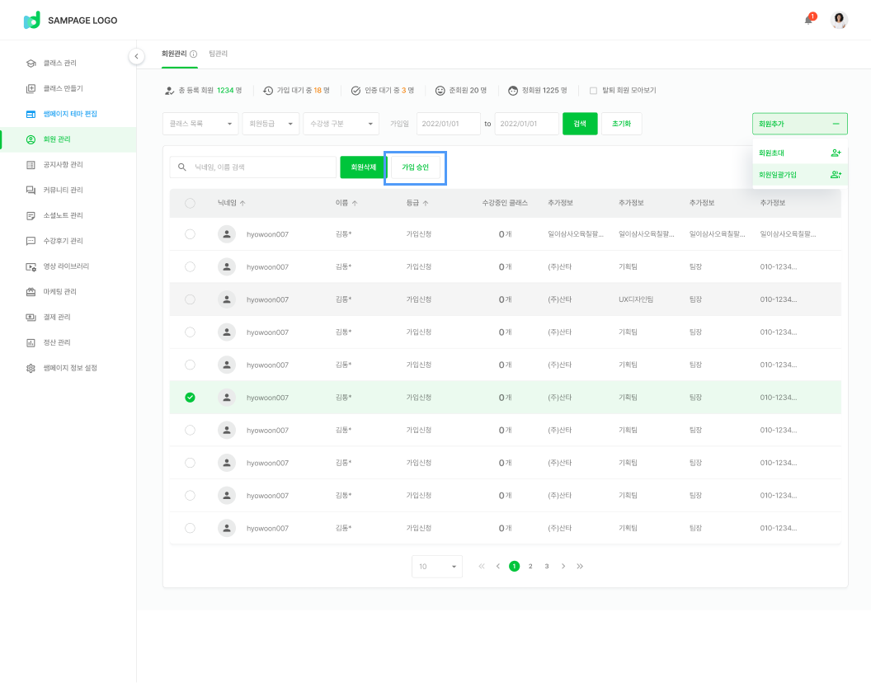Open the notification bell
Image resolution: width=871 pixels, height=683 pixels.
coord(808,20)
